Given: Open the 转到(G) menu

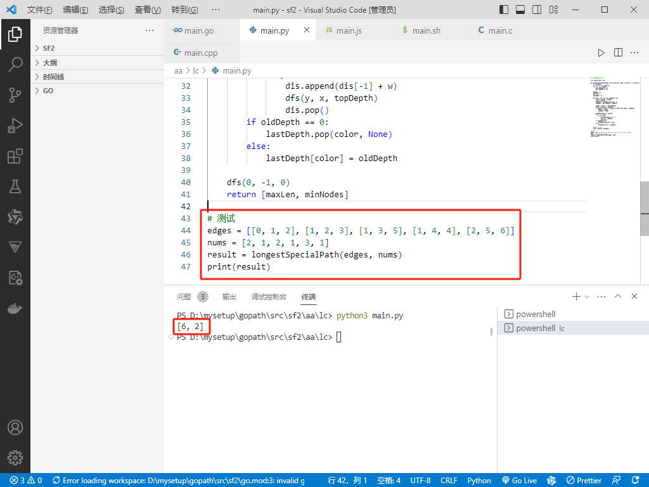Looking at the screenshot, I should [184, 10].
